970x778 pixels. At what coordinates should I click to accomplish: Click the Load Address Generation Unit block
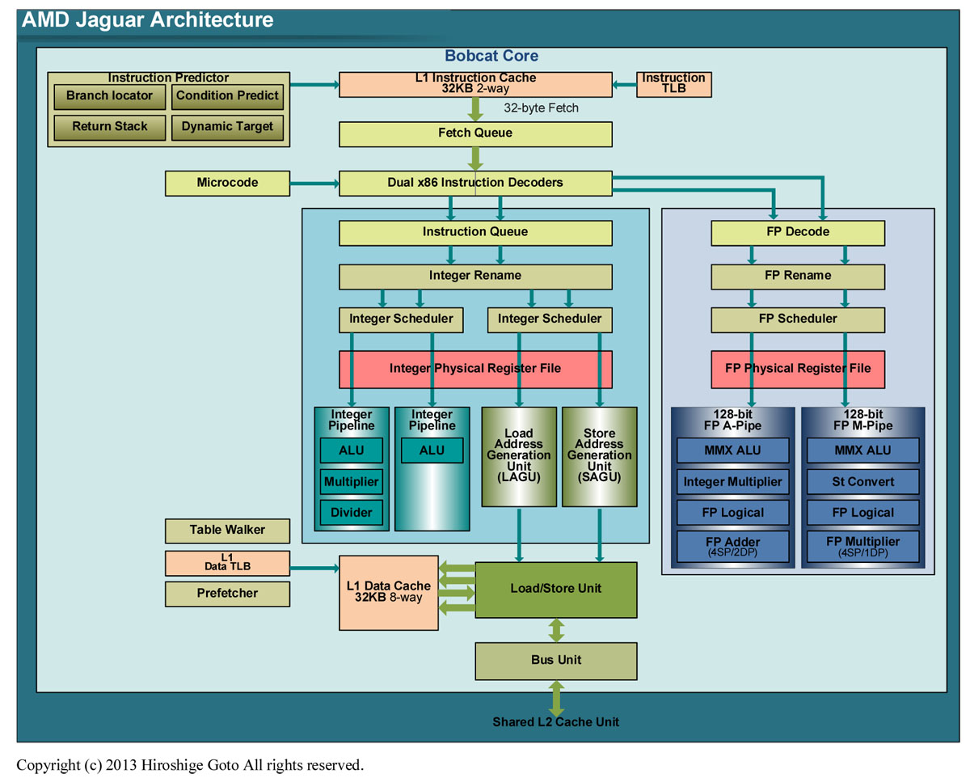[518, 456]
